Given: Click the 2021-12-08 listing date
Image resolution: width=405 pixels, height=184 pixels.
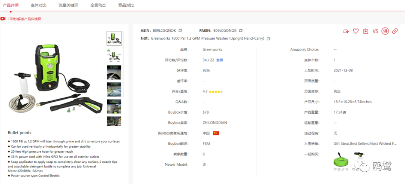Looking at the screenshot, I should (x=343, y=70).
